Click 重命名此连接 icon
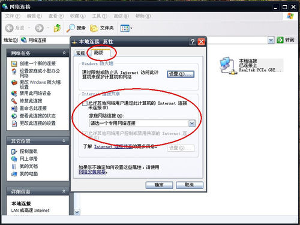 tap(14, 109)
